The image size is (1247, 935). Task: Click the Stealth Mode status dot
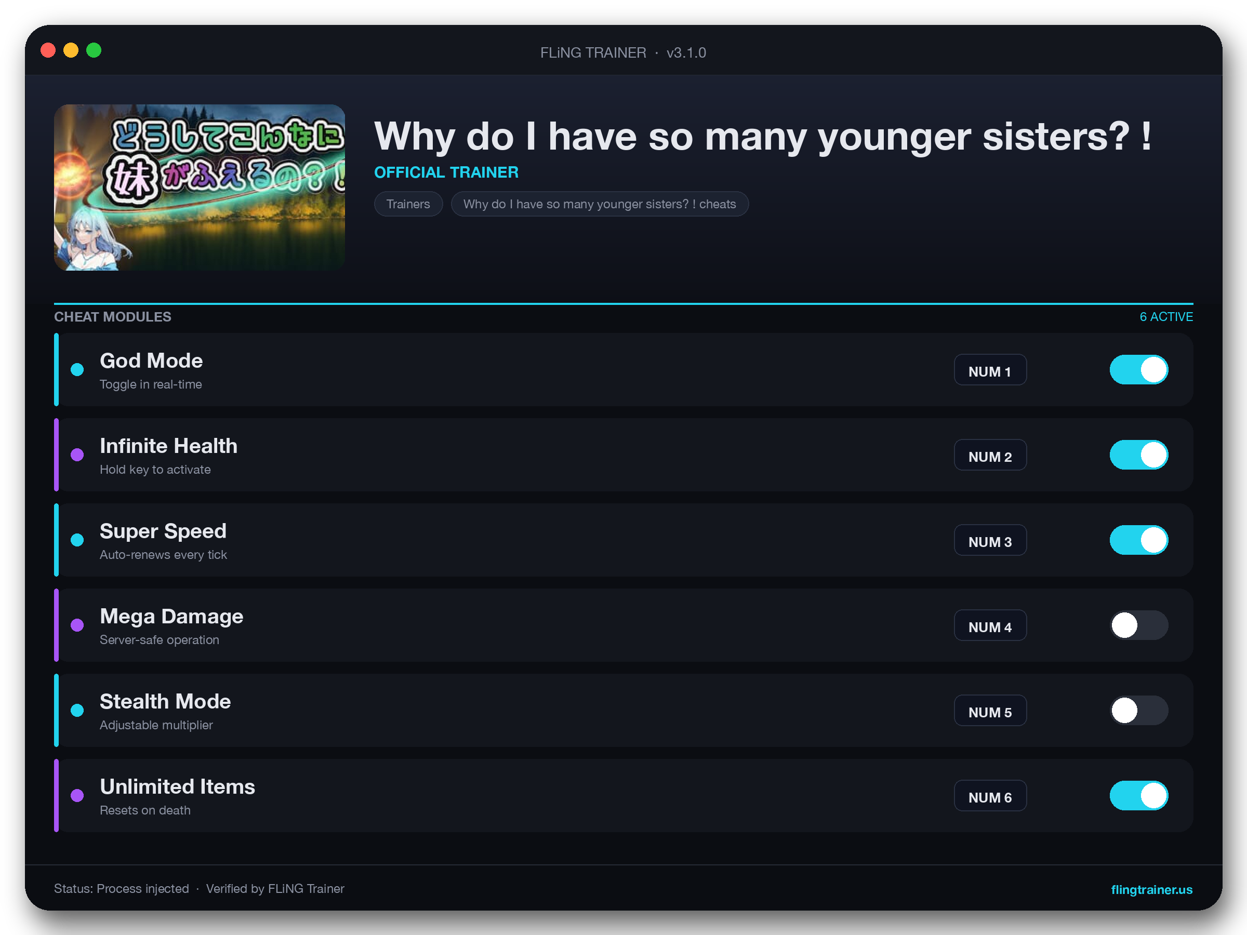tap(77, 710)
